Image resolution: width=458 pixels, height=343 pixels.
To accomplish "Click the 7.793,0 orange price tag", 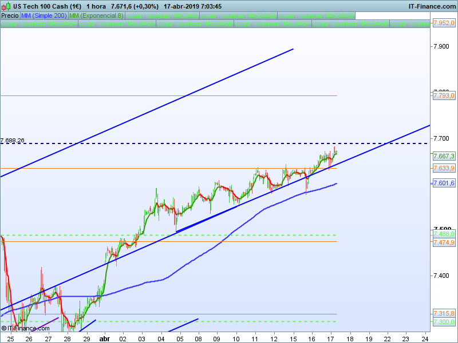I will 444,95.
